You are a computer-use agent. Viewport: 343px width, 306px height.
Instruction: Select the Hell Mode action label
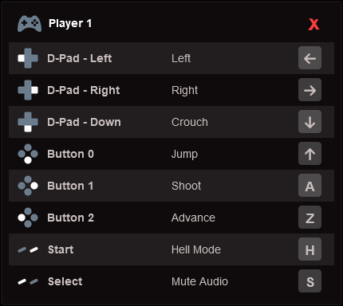196,249
